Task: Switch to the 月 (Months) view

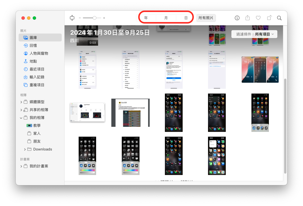Action: pos(166,18)
